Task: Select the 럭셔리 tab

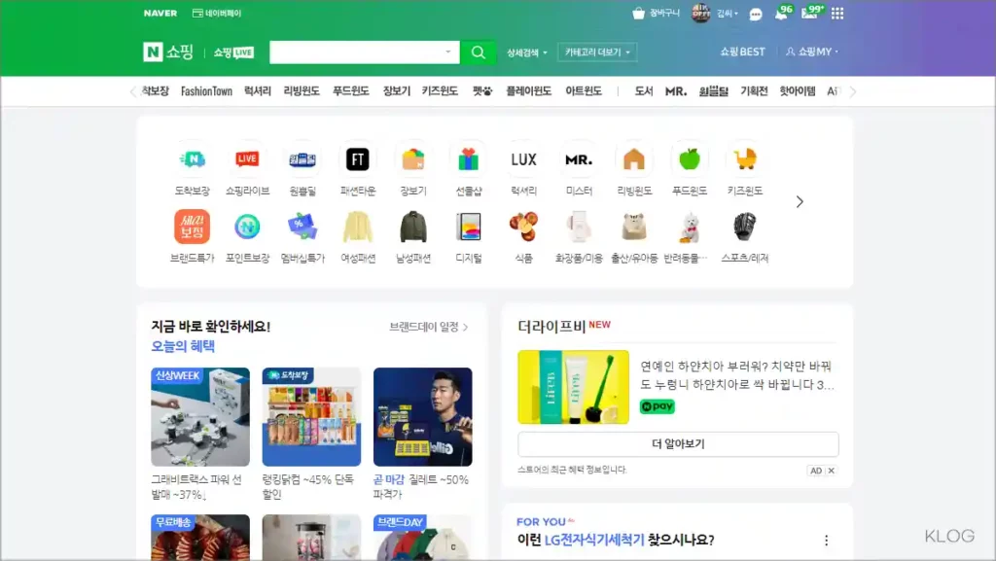Action: (257, 91)
